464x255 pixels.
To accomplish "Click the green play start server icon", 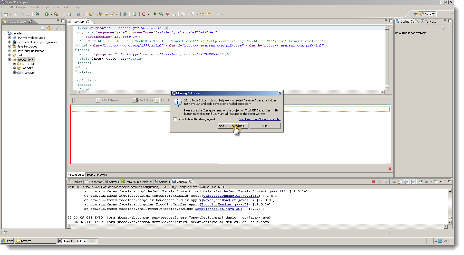I will pos(155,14).
